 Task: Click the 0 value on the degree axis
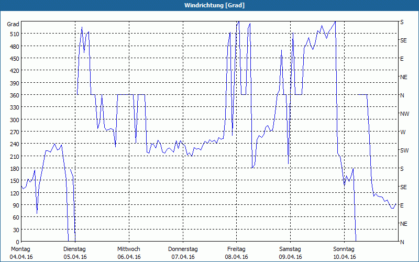coord(18,242)
